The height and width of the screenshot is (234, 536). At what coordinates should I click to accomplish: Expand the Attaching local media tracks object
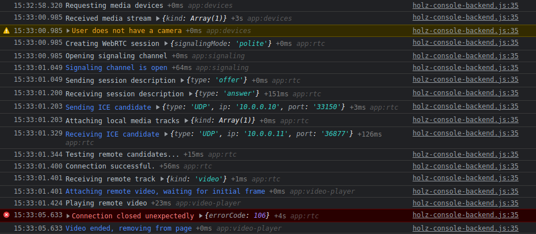click(x=186, y=120)
